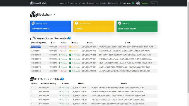Viewport: 189px width, 106px height.
Task: Click TXID starting b88e4696033007
Action: [x=126, y=47]
